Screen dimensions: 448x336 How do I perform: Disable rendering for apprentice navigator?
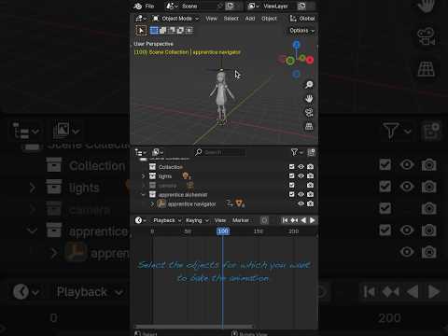pos(310,203)
